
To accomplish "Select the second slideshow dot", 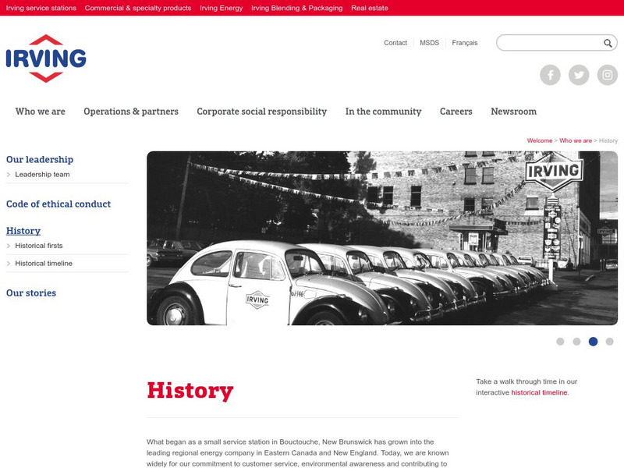I will [x=576, y=342].
